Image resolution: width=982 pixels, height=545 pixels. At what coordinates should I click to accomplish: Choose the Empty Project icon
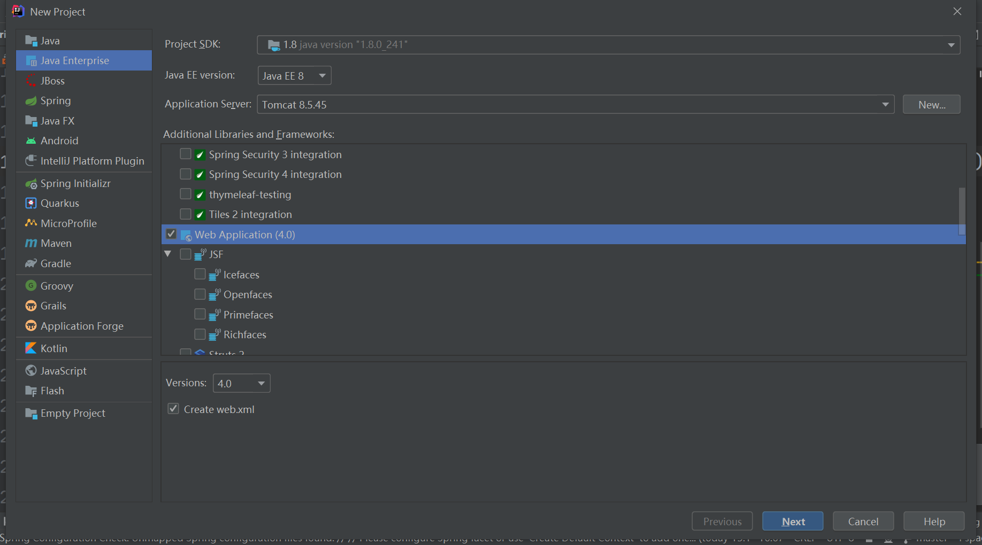(31, 414)
